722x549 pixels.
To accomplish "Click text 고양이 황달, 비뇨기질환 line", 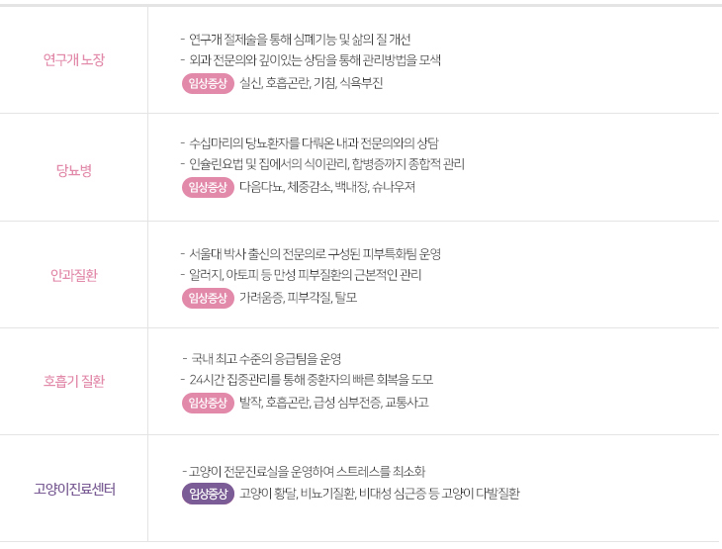I will pos(380,494).
